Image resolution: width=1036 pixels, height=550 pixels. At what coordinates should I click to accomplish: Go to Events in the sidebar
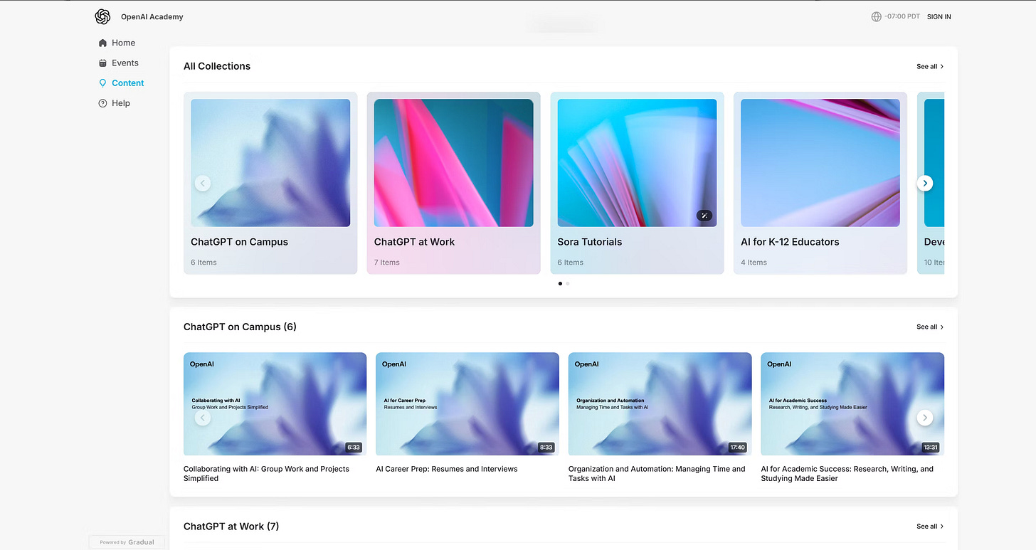118,63
